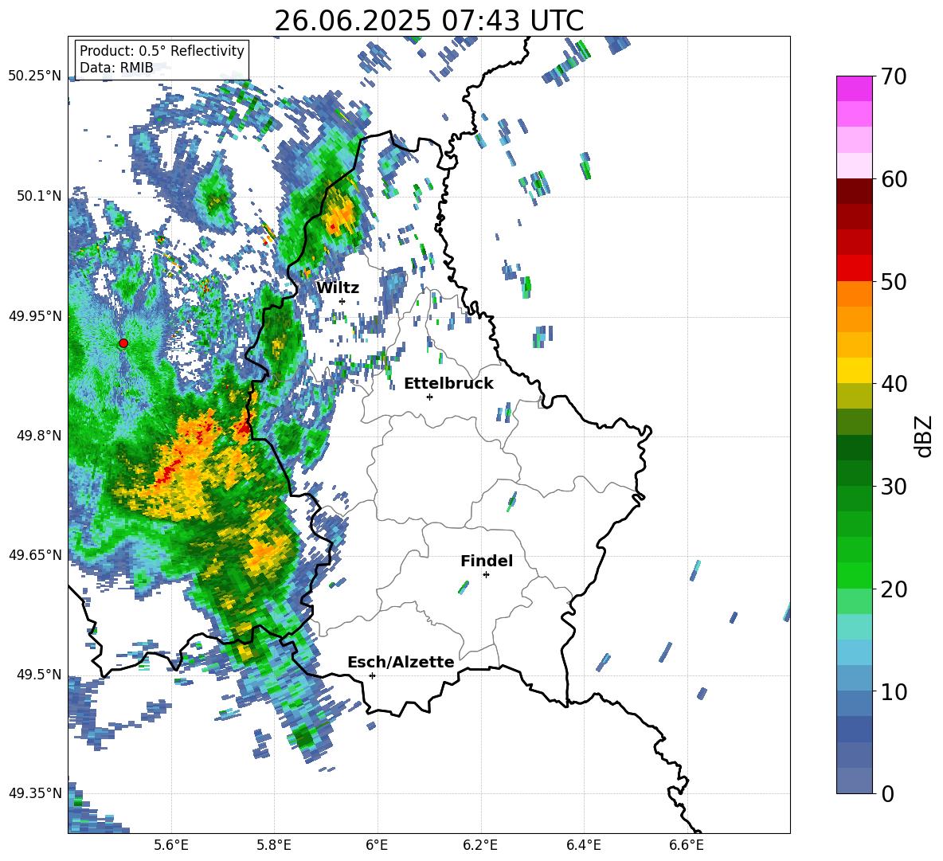The image size is (943, 861).
Task: Click the red radar location dot
Action: pyautogui.click(x=123, y=343)
